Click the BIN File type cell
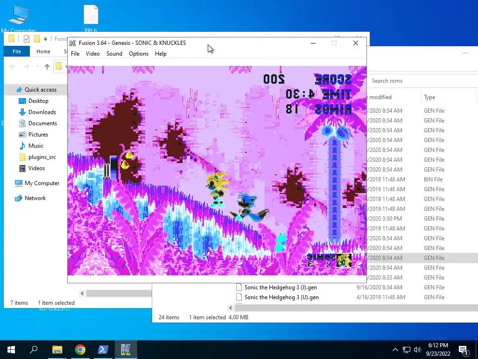Image resolution: width=478 pixels, height=359 pixels. 433,179
